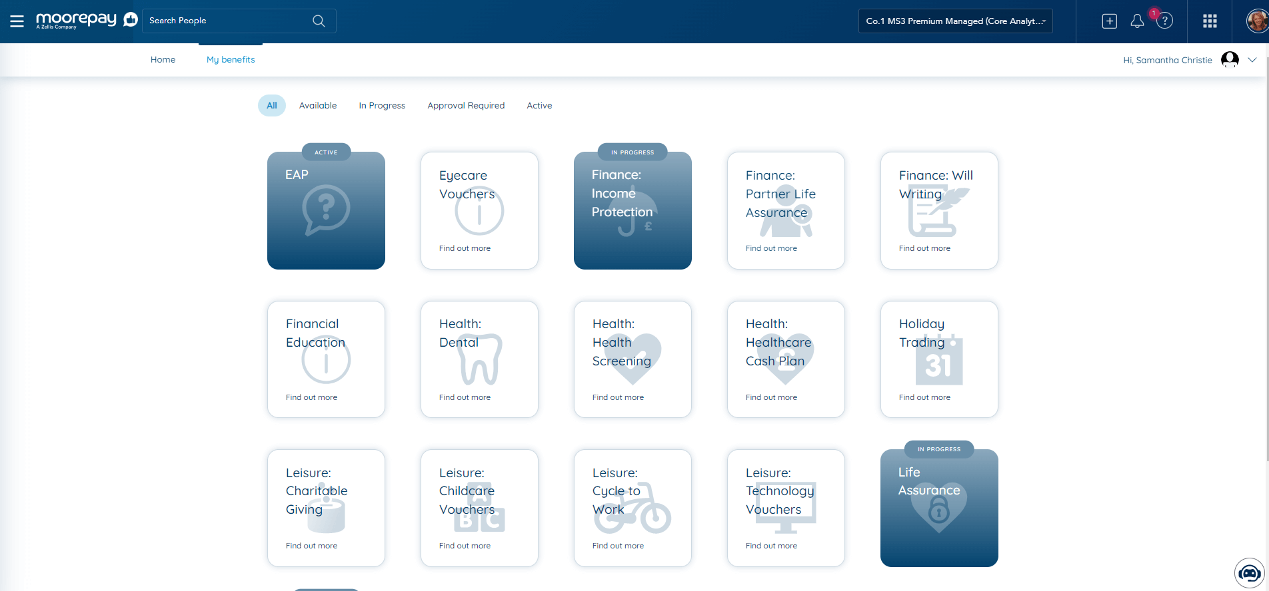The image size is (1269, 591).
Task: Open the My benefits tab
Action: point(231,60)
